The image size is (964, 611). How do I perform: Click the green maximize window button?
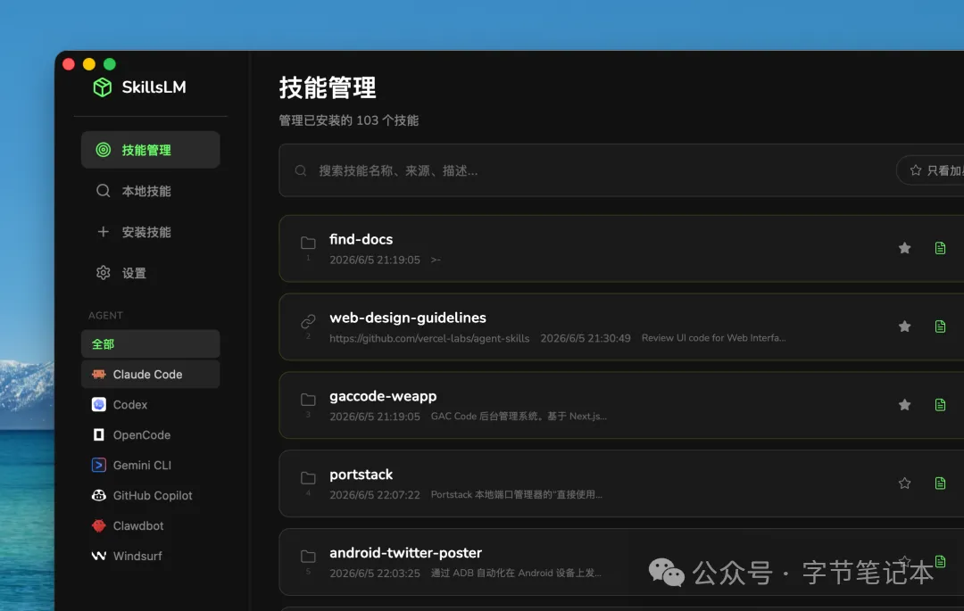[x=110, y=64]
